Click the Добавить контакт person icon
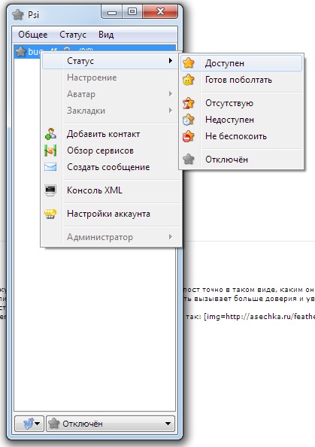The height and width of the screenshot is (447, 315). (x=50, y=134)
